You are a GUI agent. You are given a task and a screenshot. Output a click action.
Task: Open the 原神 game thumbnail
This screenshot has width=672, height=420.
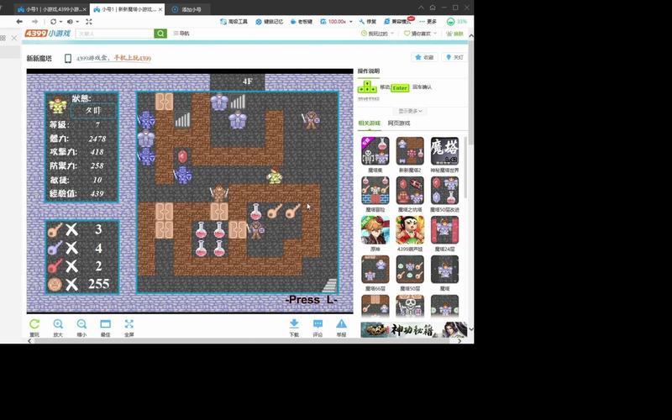(375, 229)
